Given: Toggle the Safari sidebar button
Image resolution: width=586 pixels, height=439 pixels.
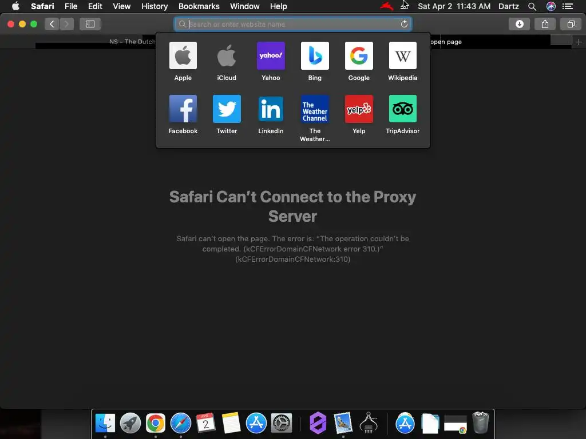Looking at the screenshot, I should (x=90, y=24).
